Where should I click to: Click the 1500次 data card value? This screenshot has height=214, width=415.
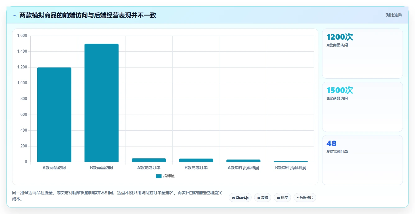pyautogui.click(x=340, y=90)
